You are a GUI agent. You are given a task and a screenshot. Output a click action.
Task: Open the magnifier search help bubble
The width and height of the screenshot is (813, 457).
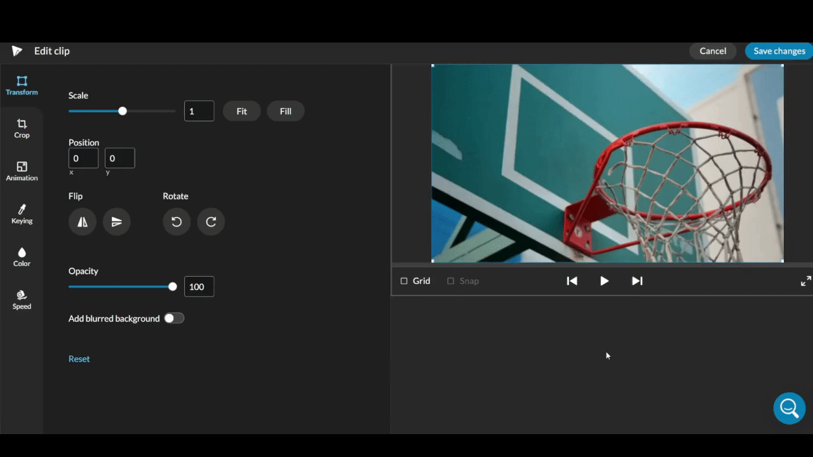tap(789, 408)
